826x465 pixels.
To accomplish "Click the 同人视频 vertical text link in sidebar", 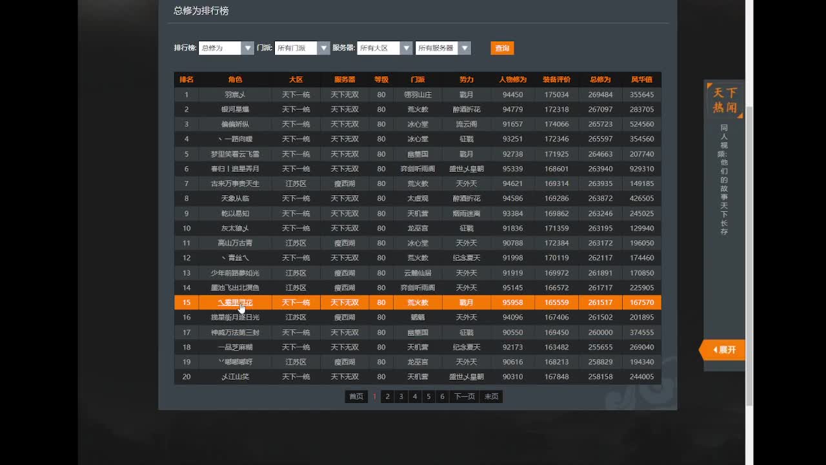I will coord(724,180).
